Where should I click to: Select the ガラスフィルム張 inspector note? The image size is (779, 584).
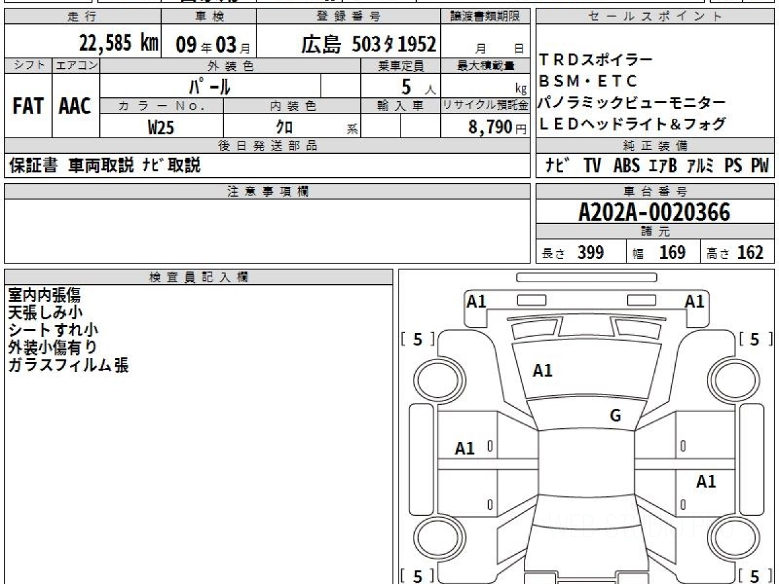click(x=68, y=365)
